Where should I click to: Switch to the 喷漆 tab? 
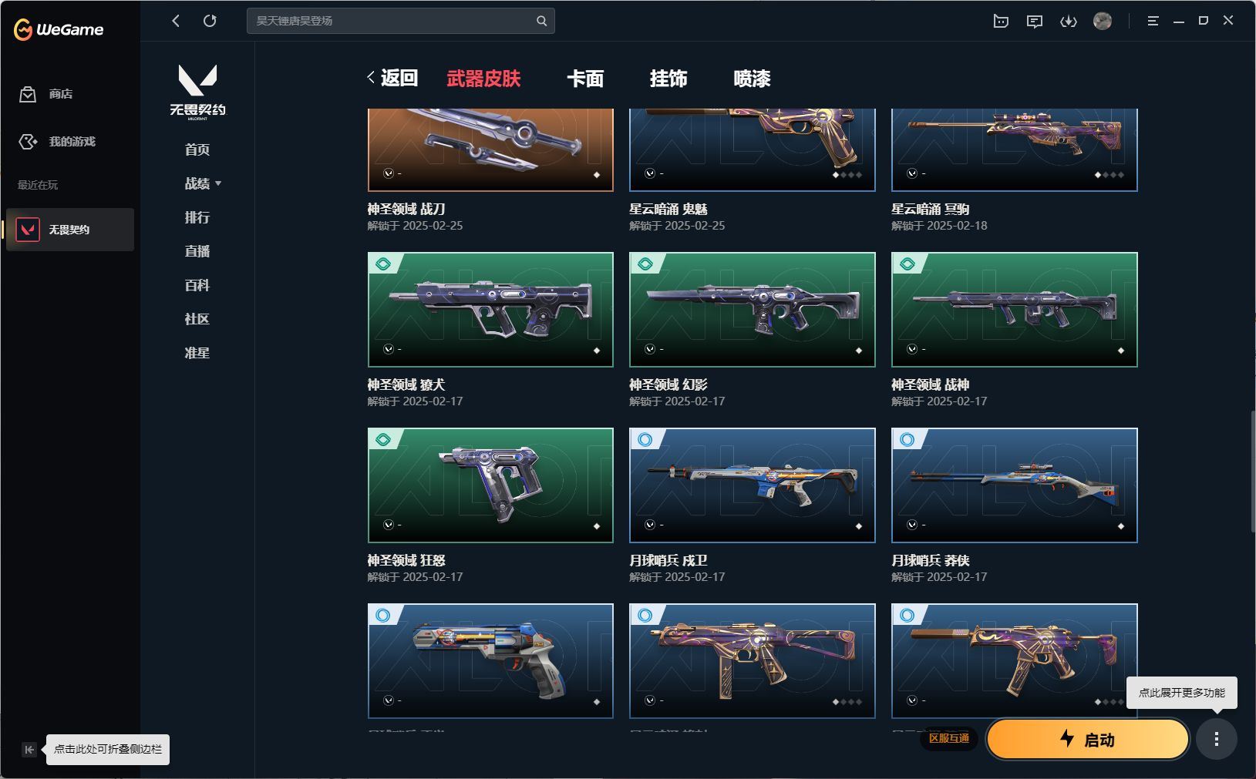[x=752, y=79]
